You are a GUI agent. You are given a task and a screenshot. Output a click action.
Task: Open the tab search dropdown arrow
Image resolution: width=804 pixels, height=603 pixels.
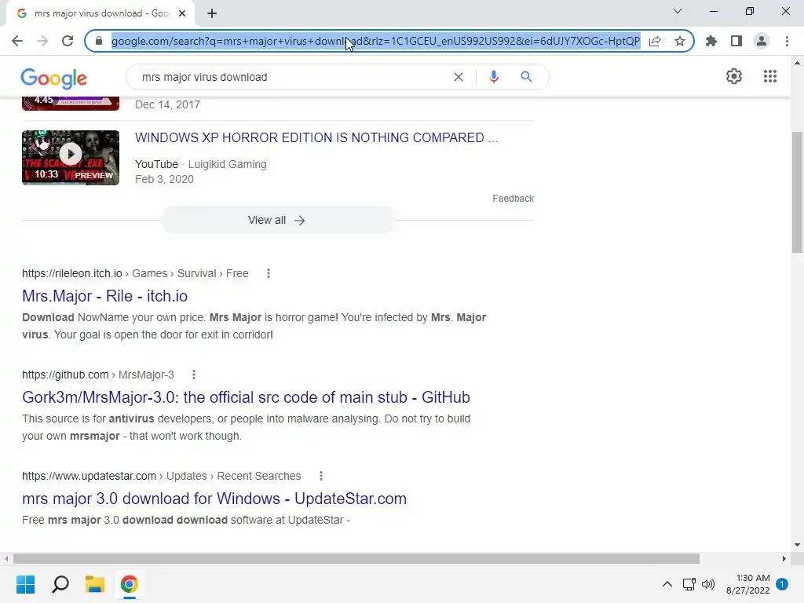click(678, 11)
